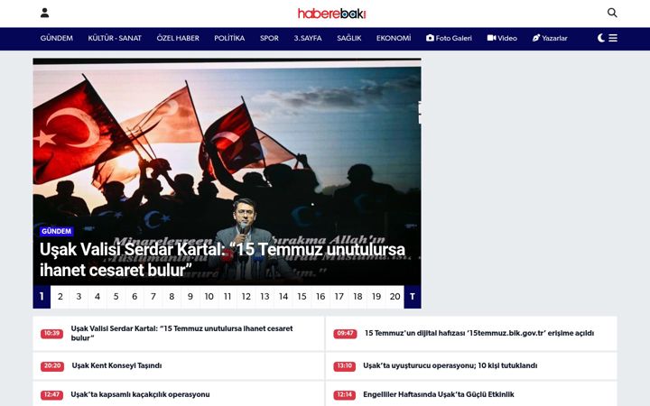Select slide 5 in headline pager

point(116,297)
